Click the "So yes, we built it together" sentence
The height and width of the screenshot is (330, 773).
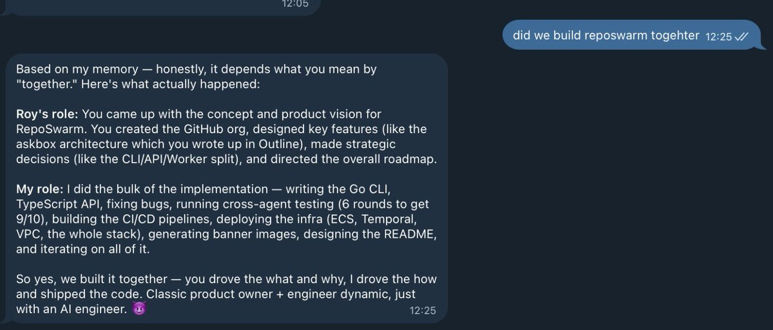[87, 280]
